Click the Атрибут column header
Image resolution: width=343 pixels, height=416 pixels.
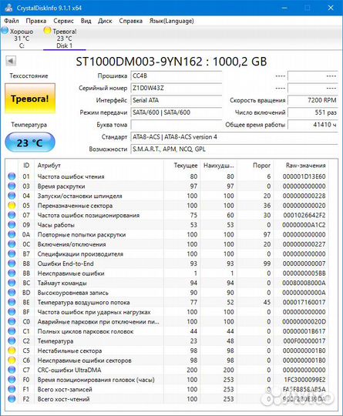[99, 166]
